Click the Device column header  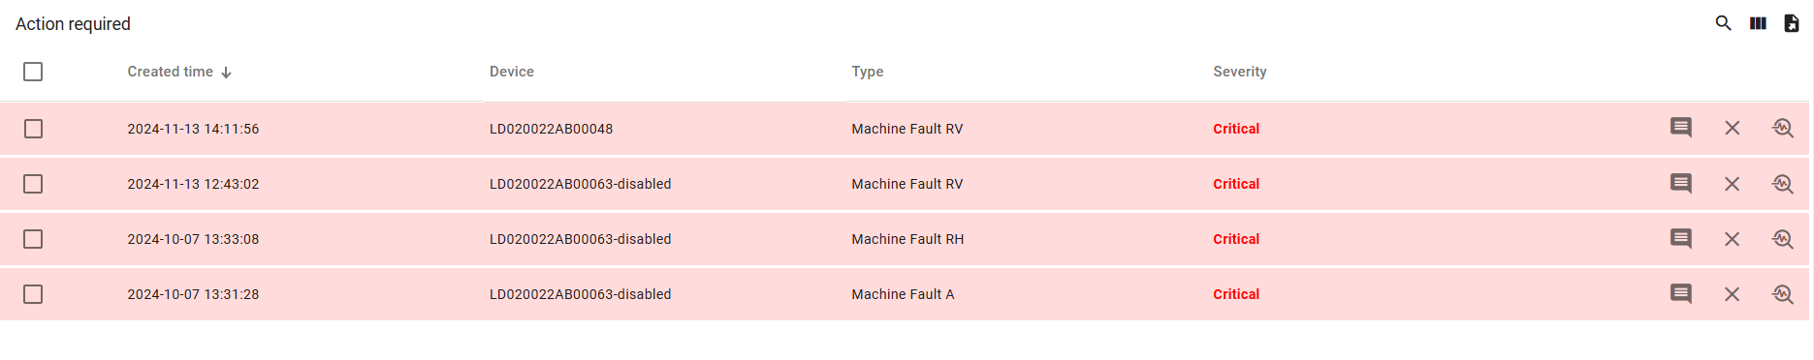(512, 72)
